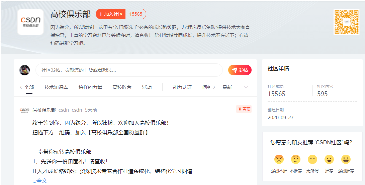Open the 榜样的力量 tab
Screen dimensions: 365x185
click(90, 87)
